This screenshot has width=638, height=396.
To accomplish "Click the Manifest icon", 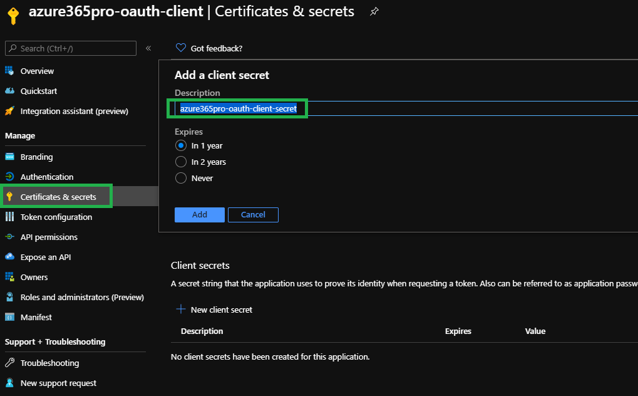I will (x=9, y=317).
